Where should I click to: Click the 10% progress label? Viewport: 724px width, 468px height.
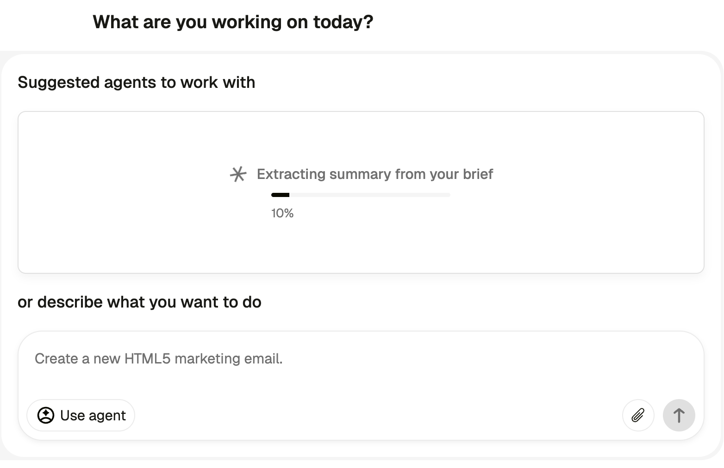[x=282, y=213]
